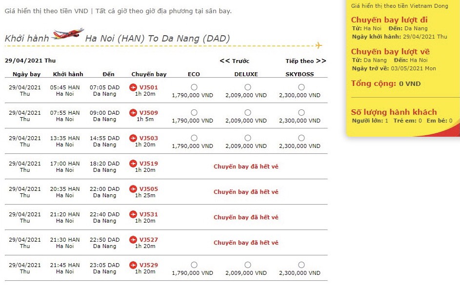Click the red plane icon beside VJ505
Viewport: 460px width, 290px height.
click(x=133, y=189)
